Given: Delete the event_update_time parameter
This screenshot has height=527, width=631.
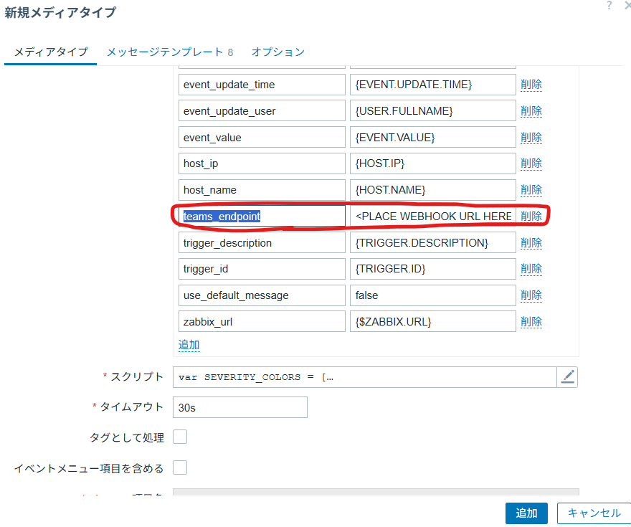Looking at the screenshot, I should click(531, 85).
